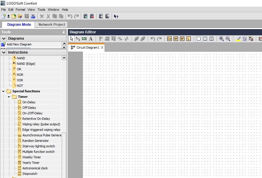Open the Edit menu
Viewport: 262px width, 178px height.
[x=11, y=10]
